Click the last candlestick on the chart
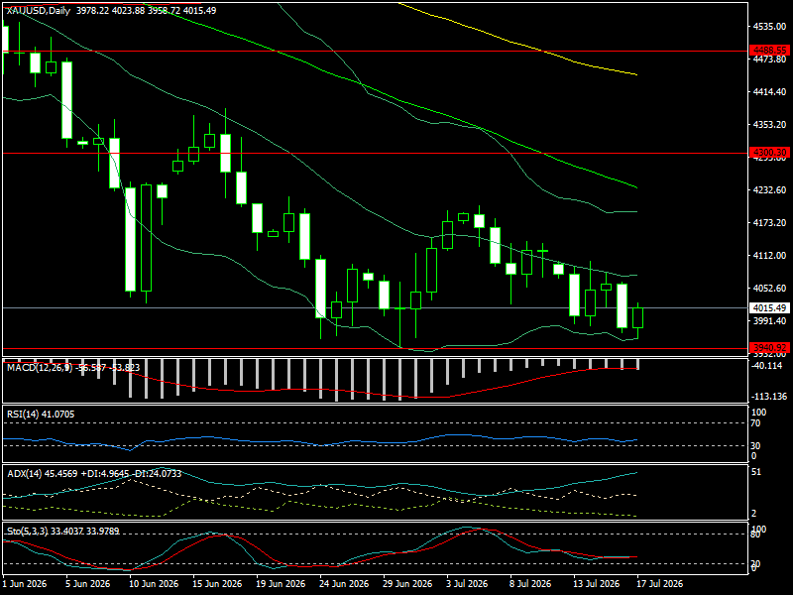The width and height of the screenshot is (793, 595). 637,317
